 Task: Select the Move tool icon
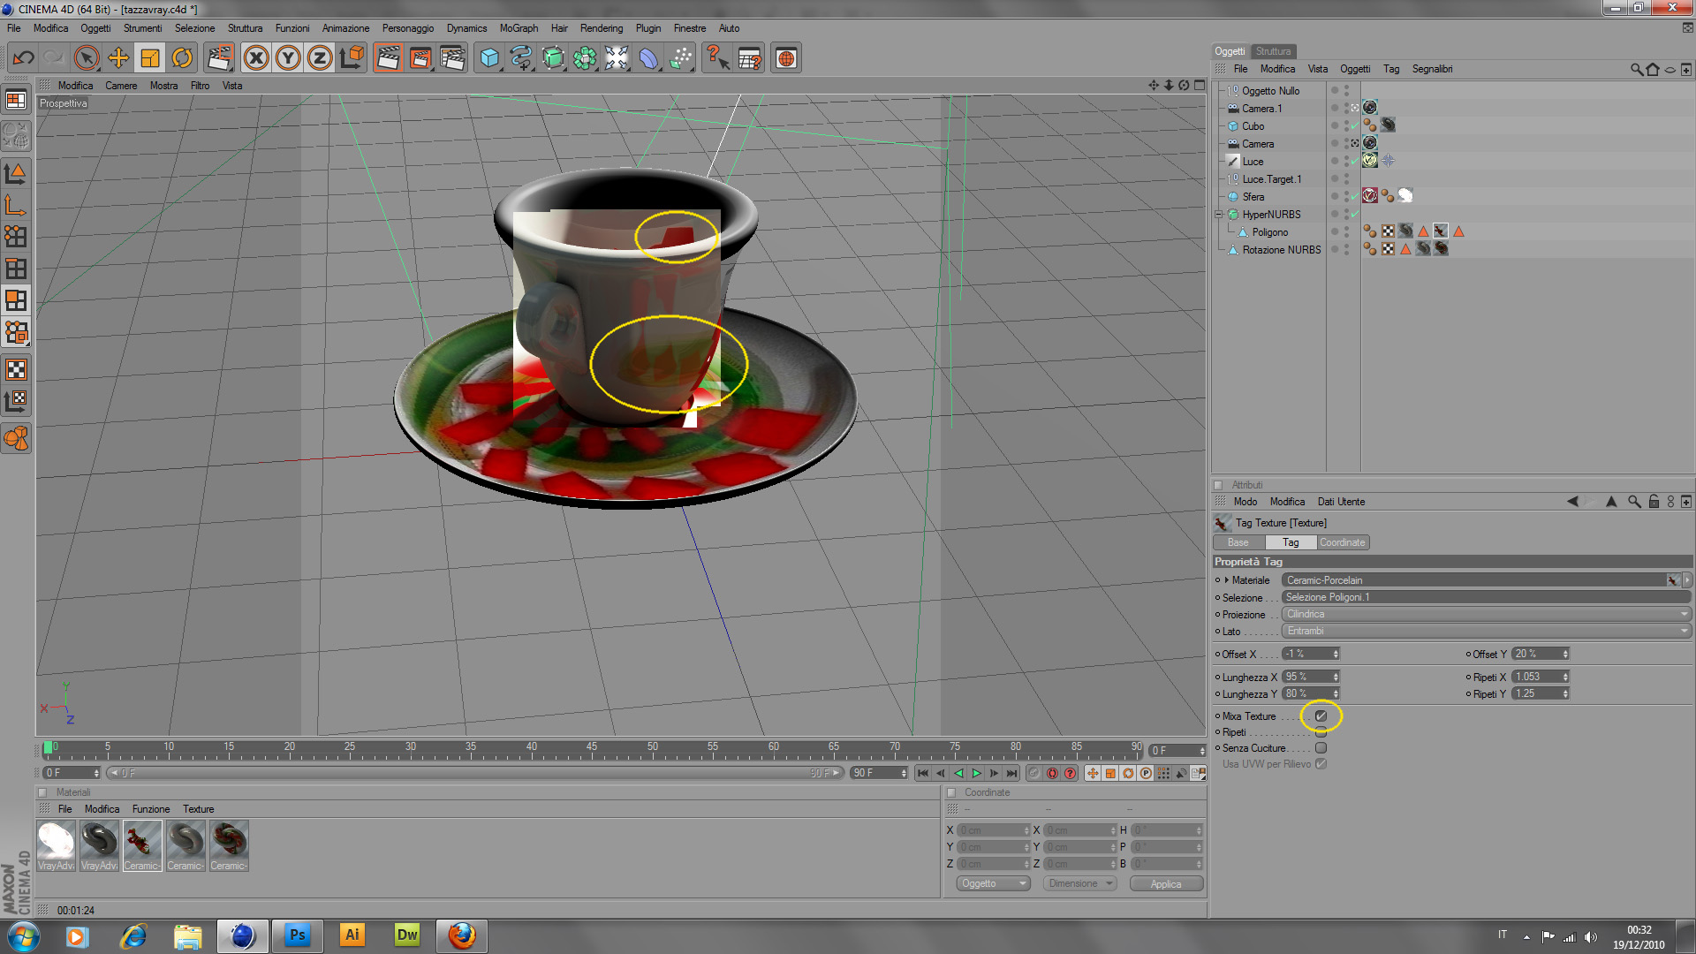click(117, 58)
